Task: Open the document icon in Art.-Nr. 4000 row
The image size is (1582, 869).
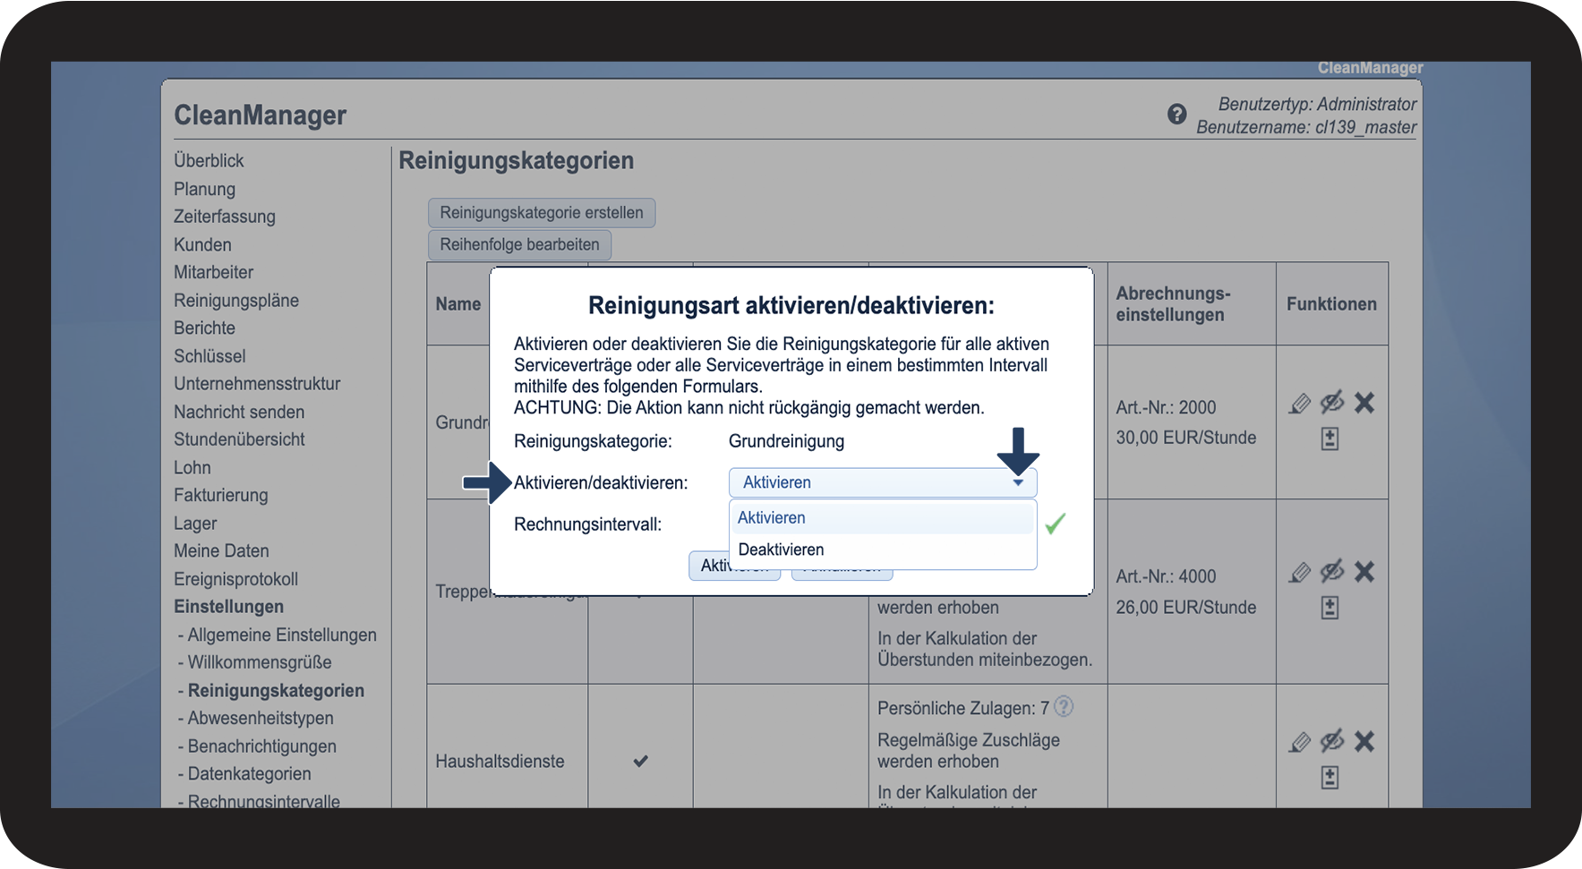Action: 1330,608
